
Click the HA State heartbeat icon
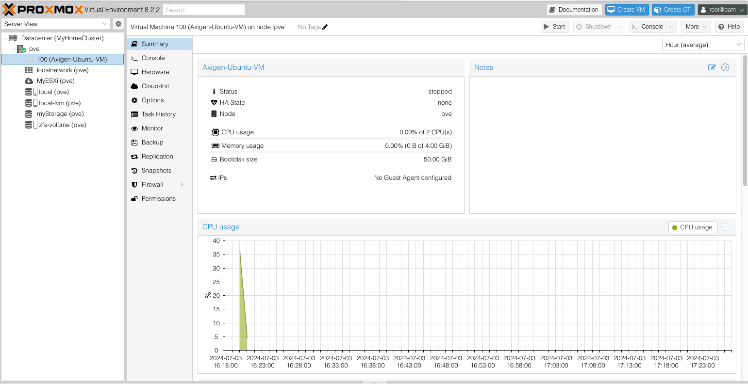coord(214,103)
